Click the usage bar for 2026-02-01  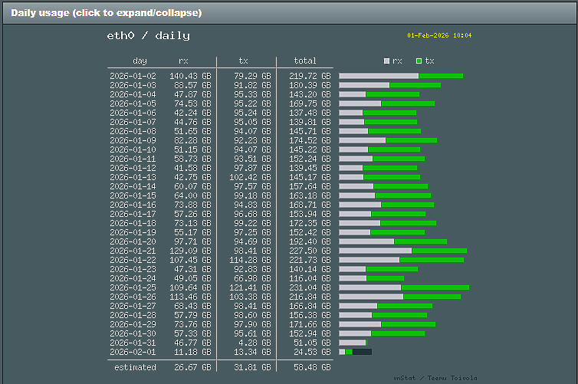[355, 352]
